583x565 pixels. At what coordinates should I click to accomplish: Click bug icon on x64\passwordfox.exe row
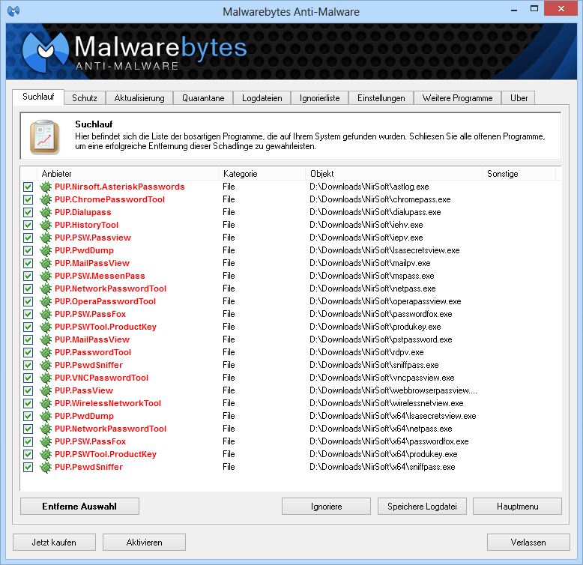click(46, 441)
